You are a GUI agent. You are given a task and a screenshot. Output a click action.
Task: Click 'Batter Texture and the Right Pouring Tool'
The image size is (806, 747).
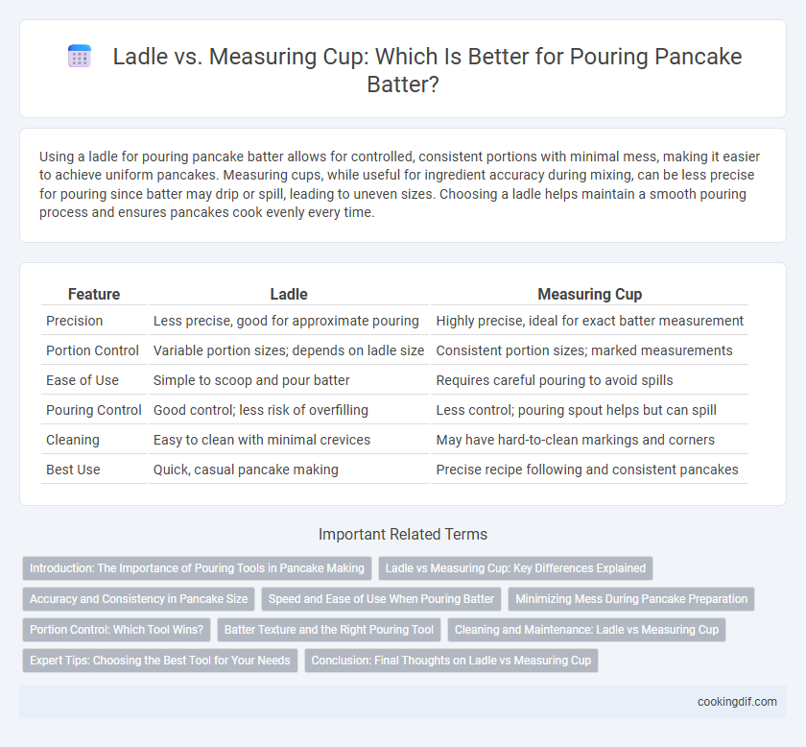[x=329, y=630]
